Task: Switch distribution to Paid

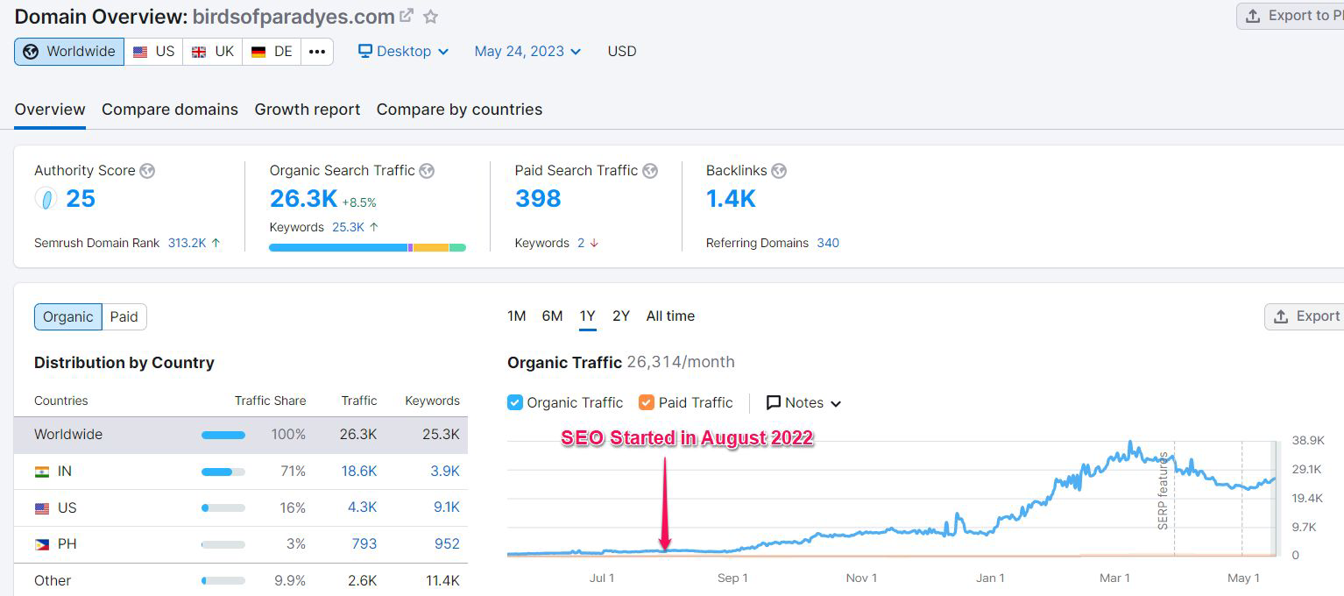Action: 124,317
